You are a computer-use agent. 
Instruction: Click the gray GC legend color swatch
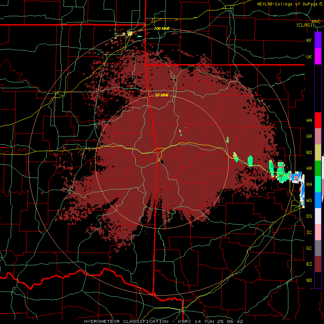[x=318, y=248]
